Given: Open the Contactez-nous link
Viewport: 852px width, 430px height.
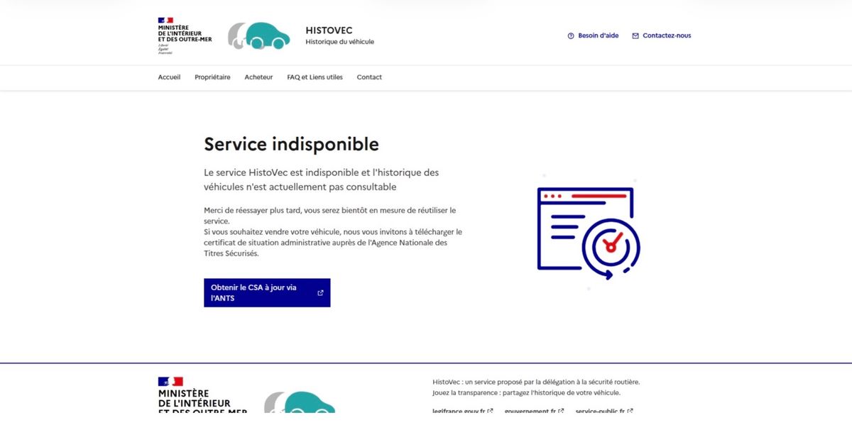Looking at the screenshot, I should (x=661, y=35).
